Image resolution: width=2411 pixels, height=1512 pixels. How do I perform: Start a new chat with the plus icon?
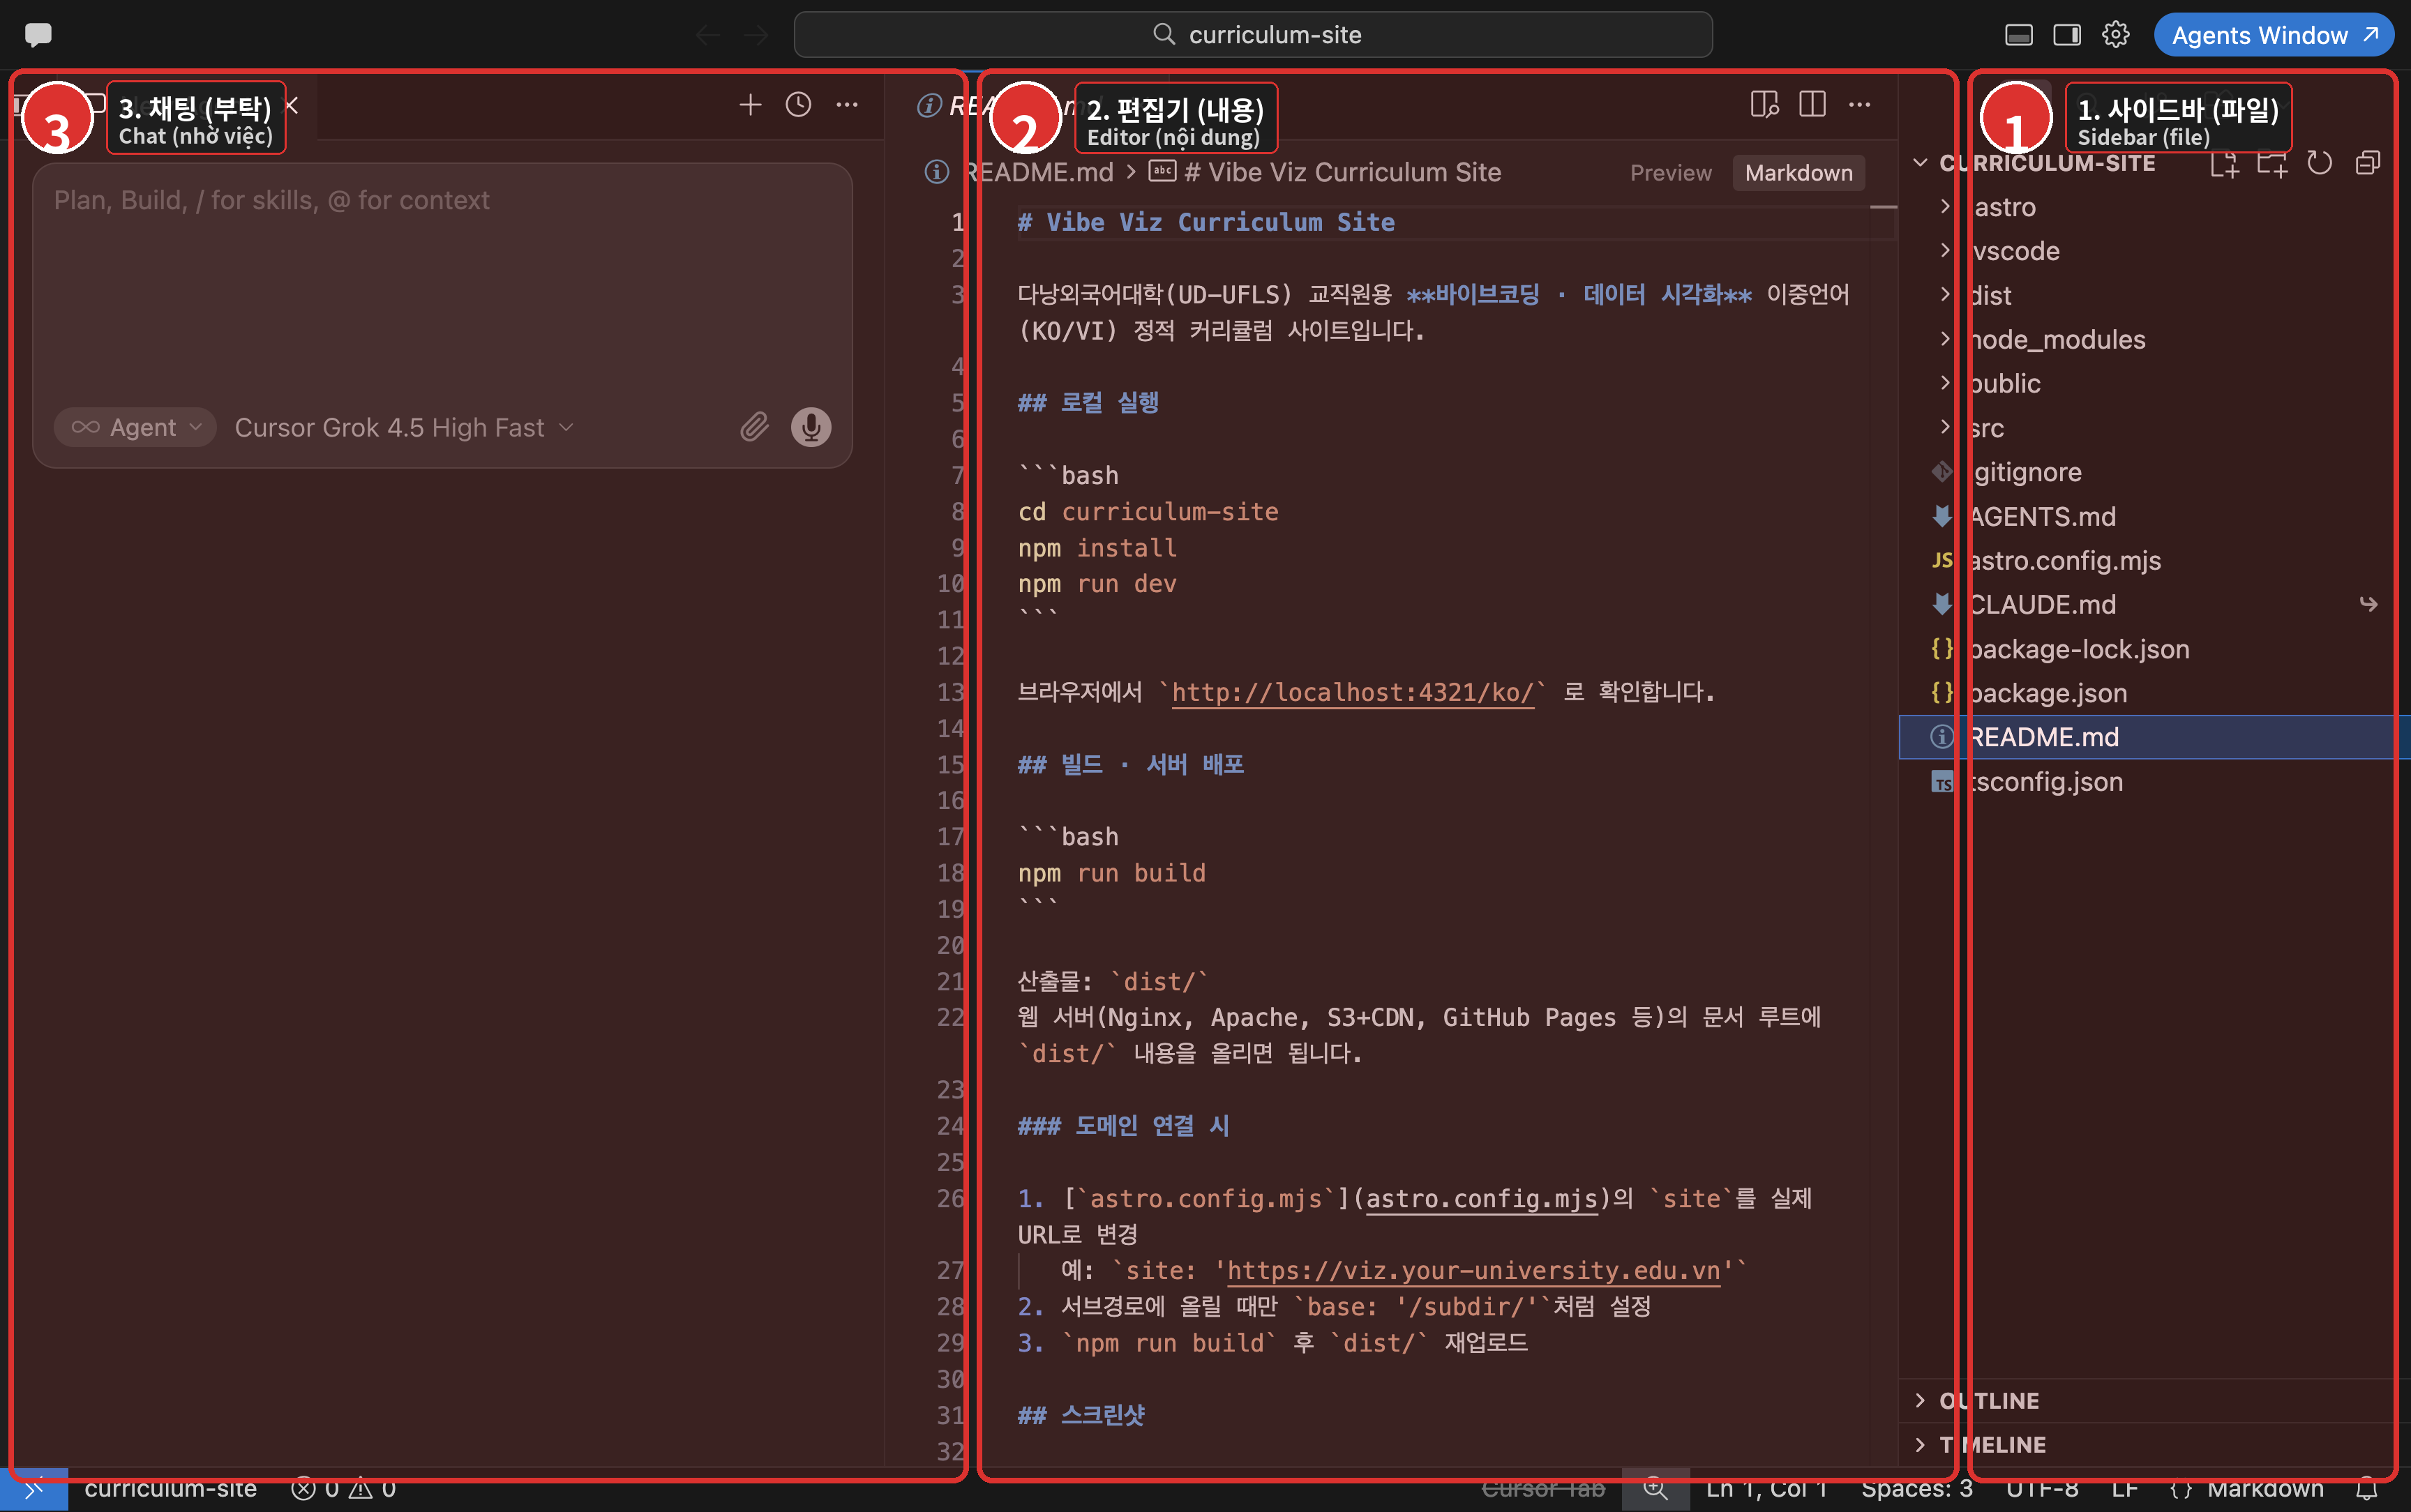(750, 104)
